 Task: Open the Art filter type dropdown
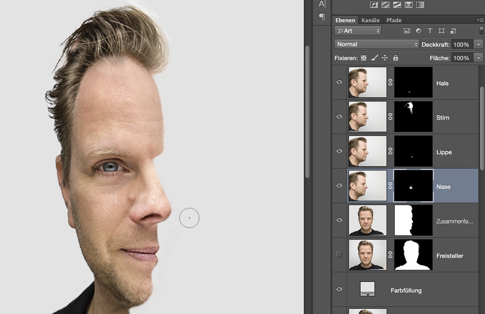(x=358, y=30)
